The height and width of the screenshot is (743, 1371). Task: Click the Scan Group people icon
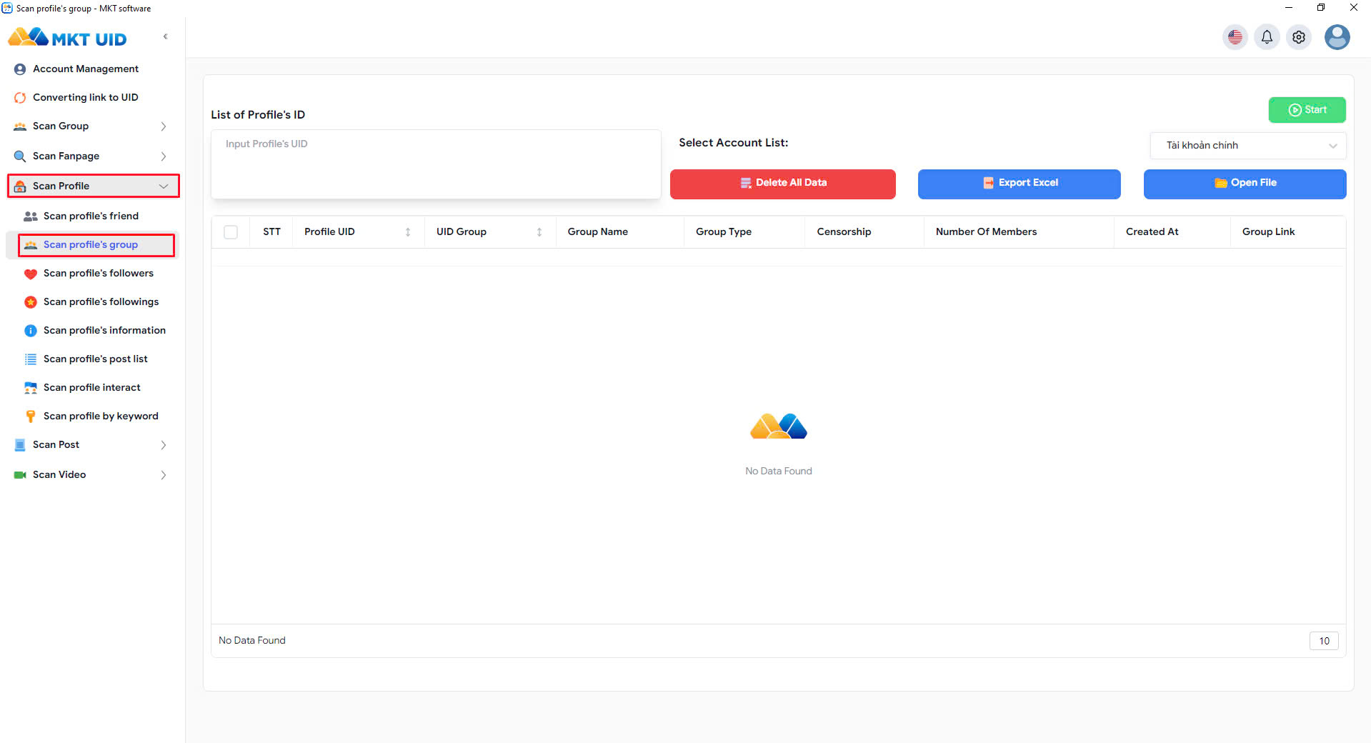(x=20, y=126)
